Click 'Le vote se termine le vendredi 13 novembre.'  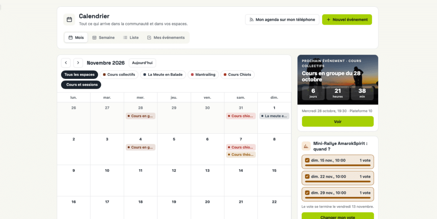pyautogui.click(x=338, y=207)
